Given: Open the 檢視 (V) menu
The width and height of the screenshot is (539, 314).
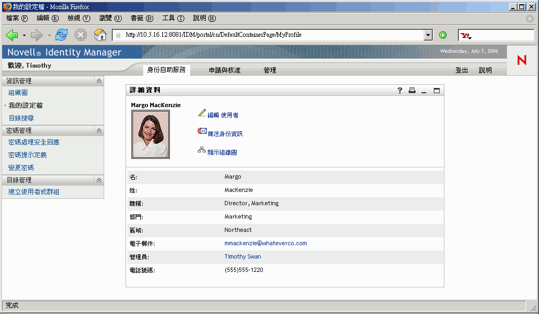Looking at the screenshot, I should pos(79,18).
